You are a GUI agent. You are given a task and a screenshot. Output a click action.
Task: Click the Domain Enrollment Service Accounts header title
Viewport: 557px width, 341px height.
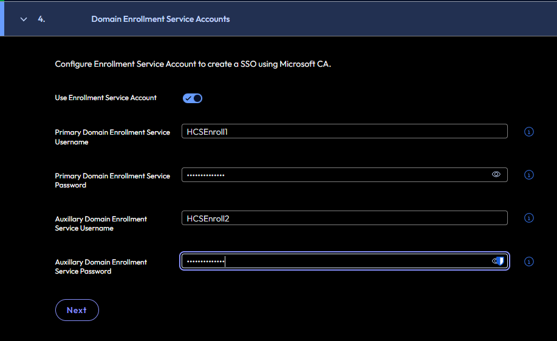click(x=160, y=19)
